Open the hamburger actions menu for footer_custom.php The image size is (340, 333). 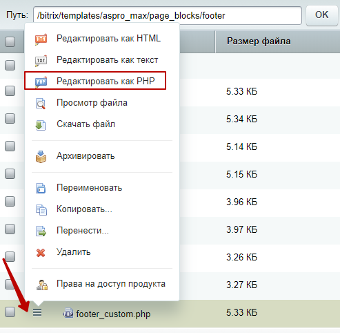point(37,312)
